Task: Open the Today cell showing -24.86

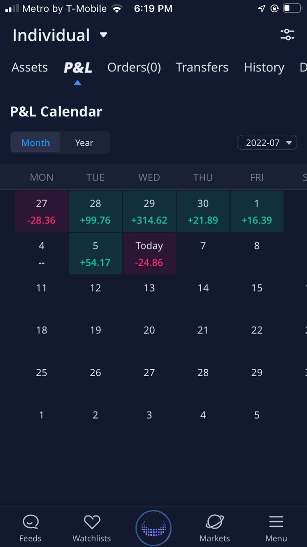Action: tap(149, 254)
